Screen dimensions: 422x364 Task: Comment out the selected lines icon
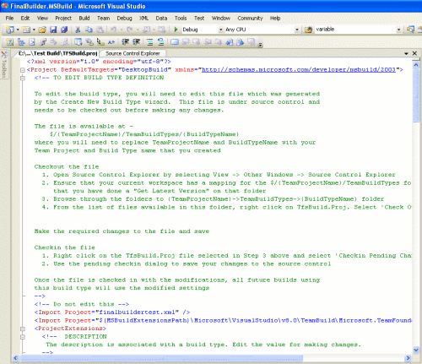coord(150,42)
